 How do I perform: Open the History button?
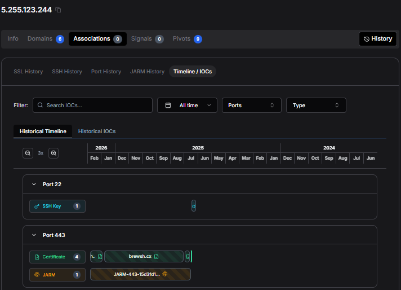click(x=377, y=39)
